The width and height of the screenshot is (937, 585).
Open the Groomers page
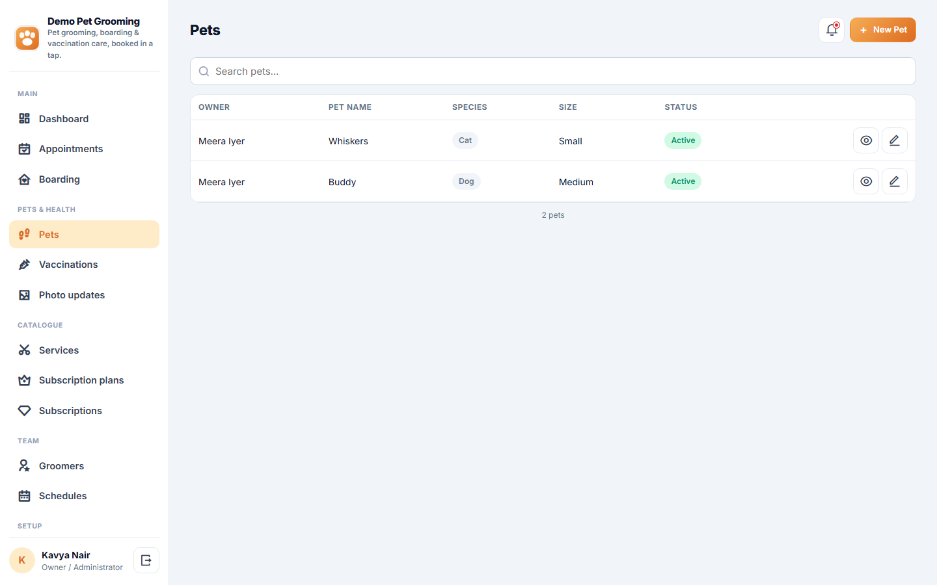(x=84, y=466)
